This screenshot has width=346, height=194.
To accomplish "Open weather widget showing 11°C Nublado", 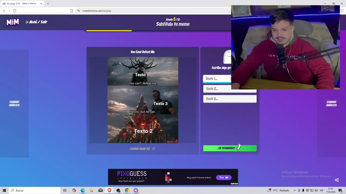I will [278, 190].
